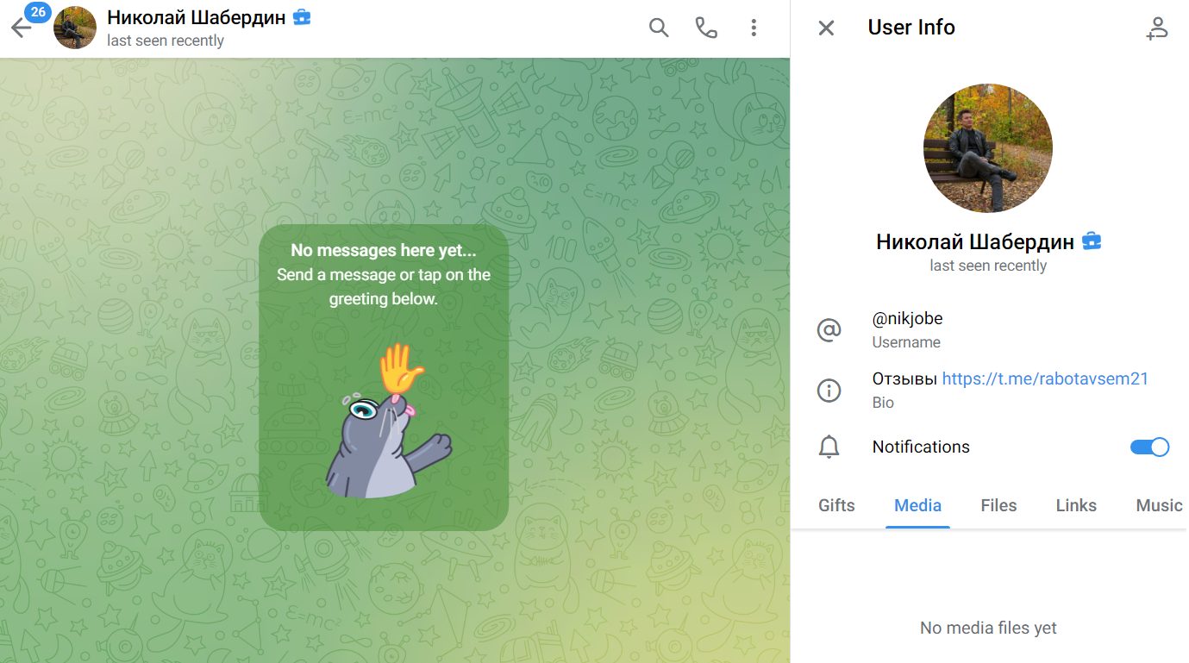Click the Bio info circle icon

click(829, 391)
